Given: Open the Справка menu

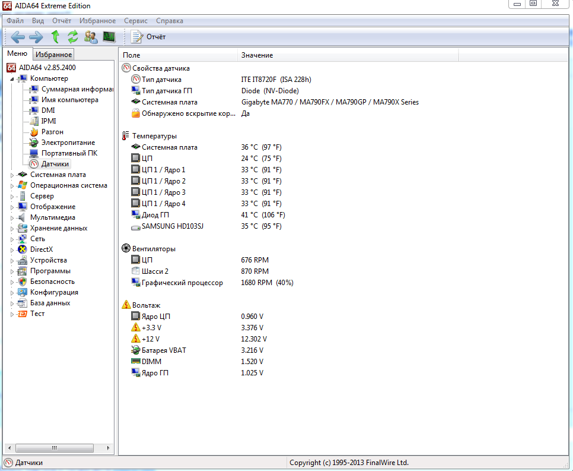Looking at the screenshot, I should pyautogui.click(x=170, y=21).
